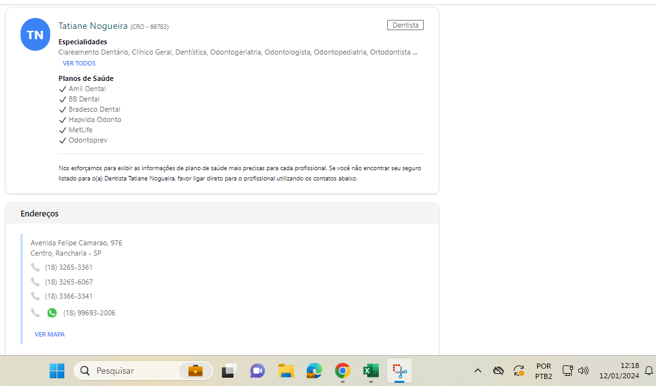Click the MetLife plan entry
Viewport: 656px width, 386px height.
(81, 130)
